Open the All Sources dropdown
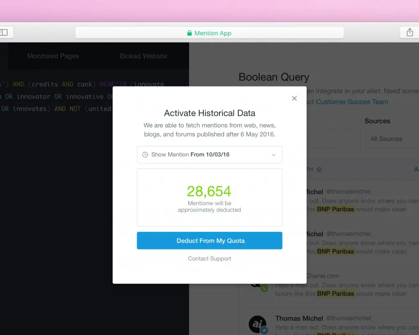The image size is (419, 335). tap(391, 139)
